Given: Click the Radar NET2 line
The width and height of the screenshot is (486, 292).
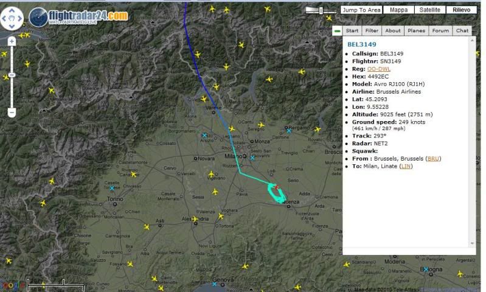Looking at the screenshot, I should click(x=369, y=144).
